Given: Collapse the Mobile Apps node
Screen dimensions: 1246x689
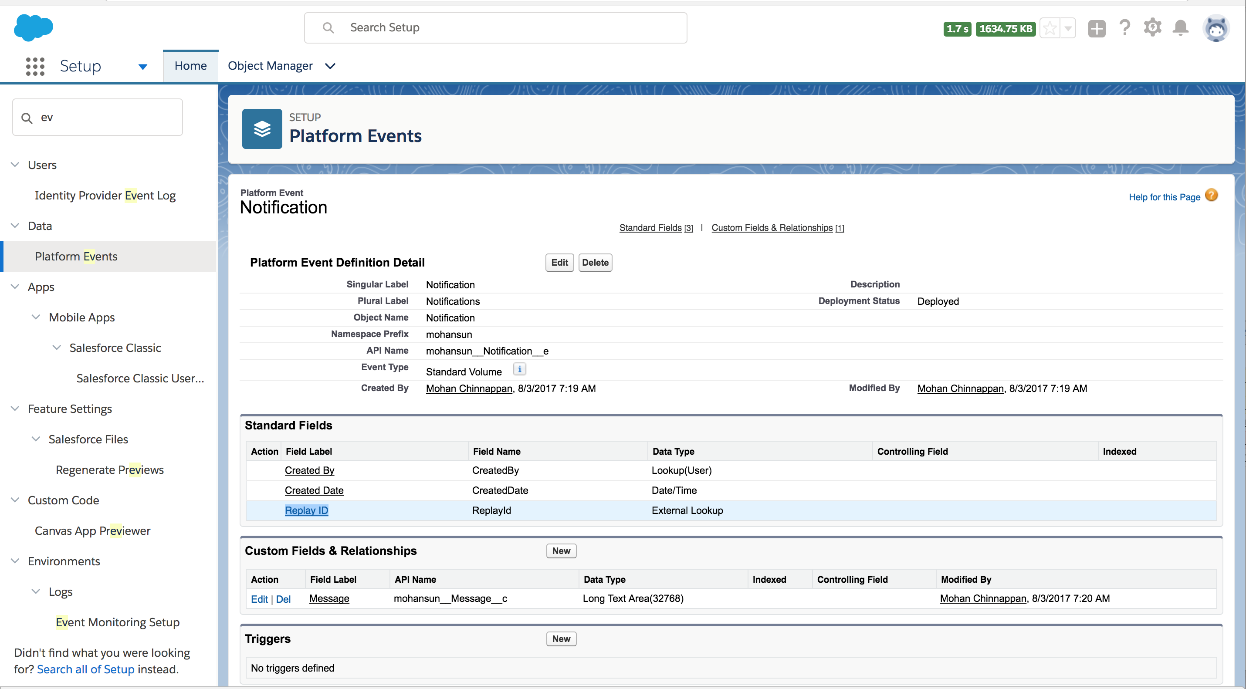Looking at the screenshot, I should click(x=36, y=317).
